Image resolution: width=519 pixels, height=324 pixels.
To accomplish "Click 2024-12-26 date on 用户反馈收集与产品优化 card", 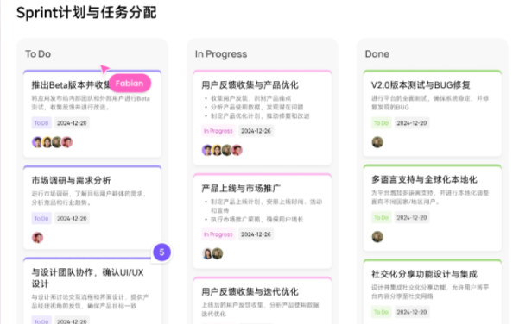I will [256, 131].
